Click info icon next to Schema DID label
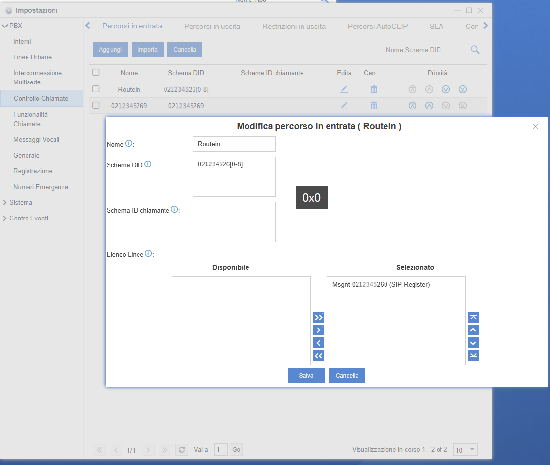 148,164
